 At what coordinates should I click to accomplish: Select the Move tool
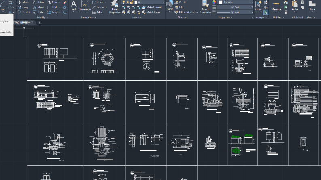[x=23, y=2]
